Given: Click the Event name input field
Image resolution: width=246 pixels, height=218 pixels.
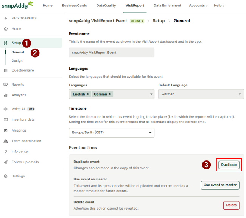Looking at the screenshot, I should point(112,52).
